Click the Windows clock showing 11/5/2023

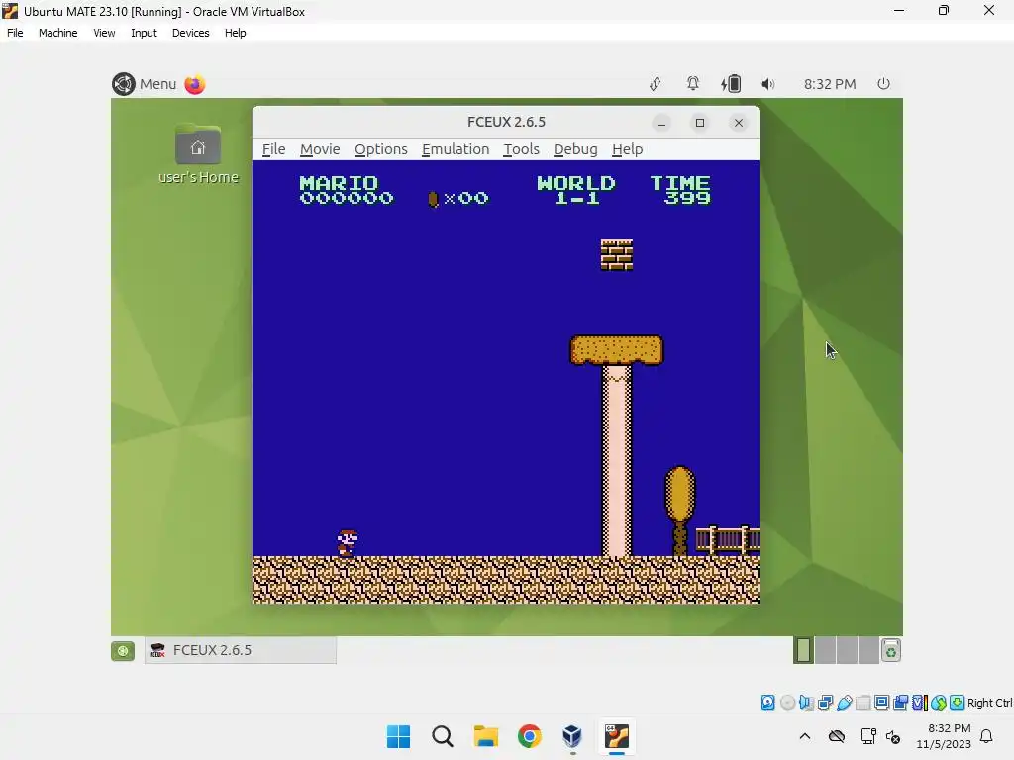[x=944, y=736]
